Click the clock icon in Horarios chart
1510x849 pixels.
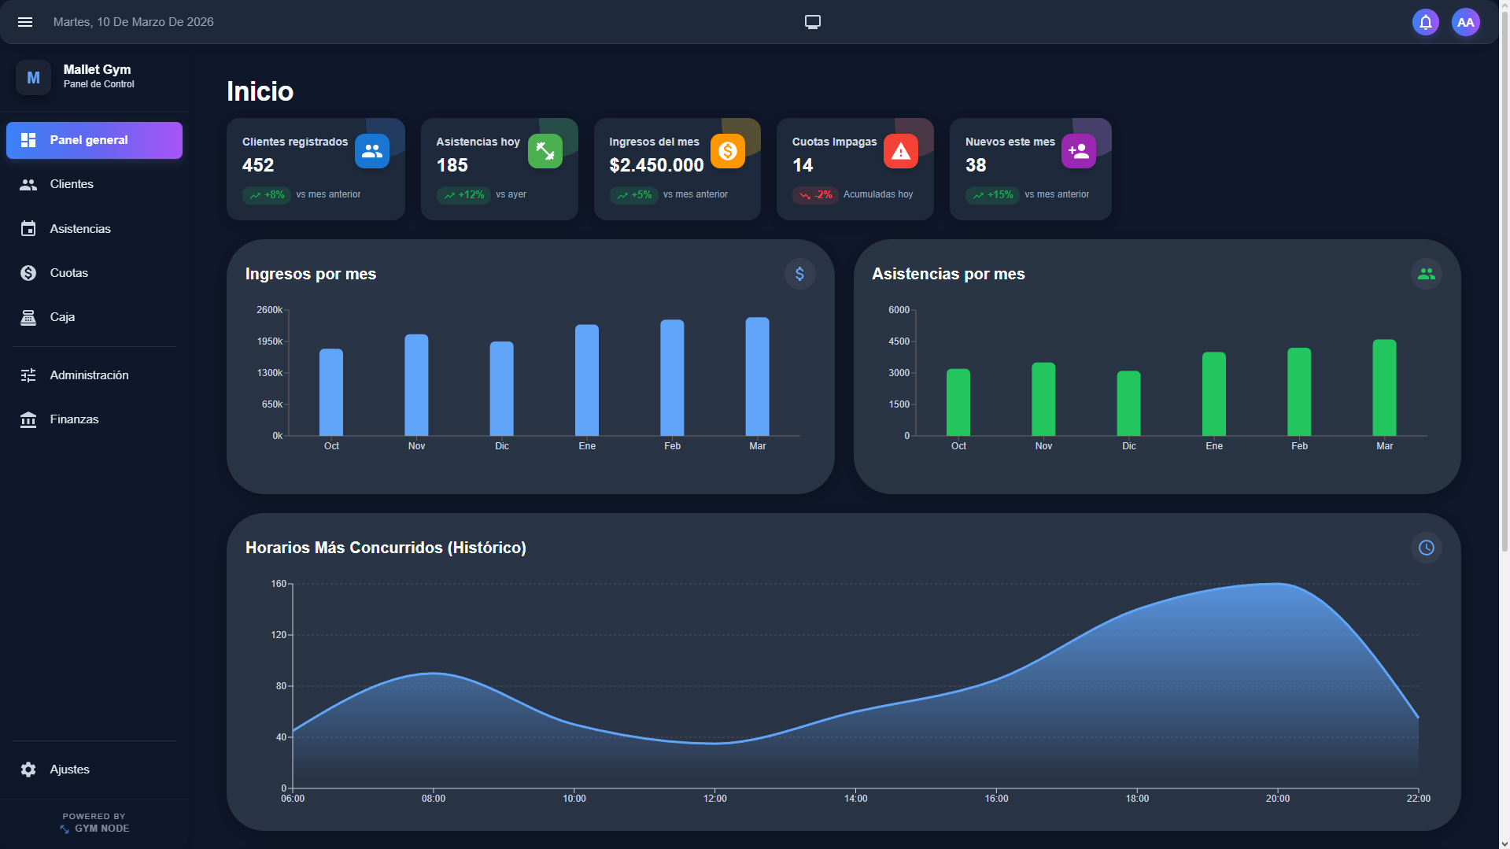point(1427,548)
